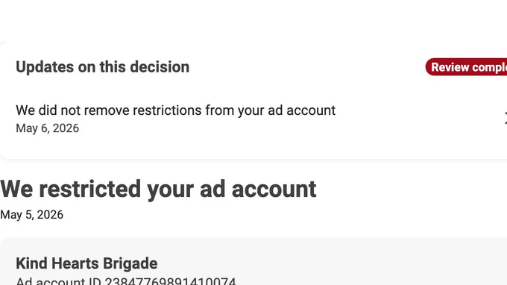Select the 'Updates on this decision' heading

click(x=102, y=67)
